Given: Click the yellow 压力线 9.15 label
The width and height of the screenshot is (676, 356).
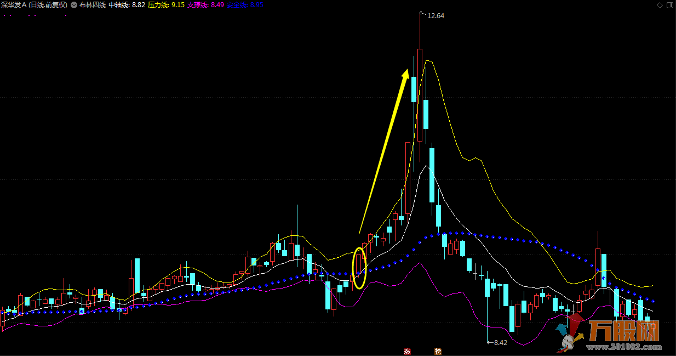Looking at the screenshot, I should [x=166, y=5].
